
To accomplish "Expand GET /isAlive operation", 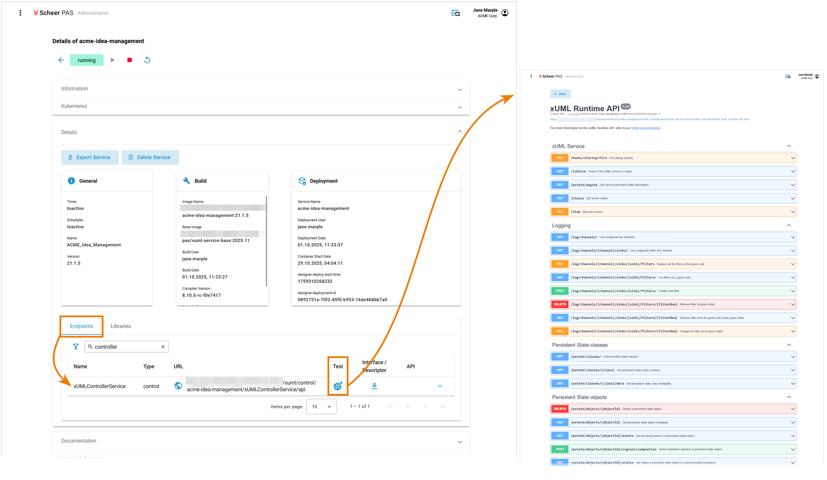I will pyautogui.click(x=673, y=171).
